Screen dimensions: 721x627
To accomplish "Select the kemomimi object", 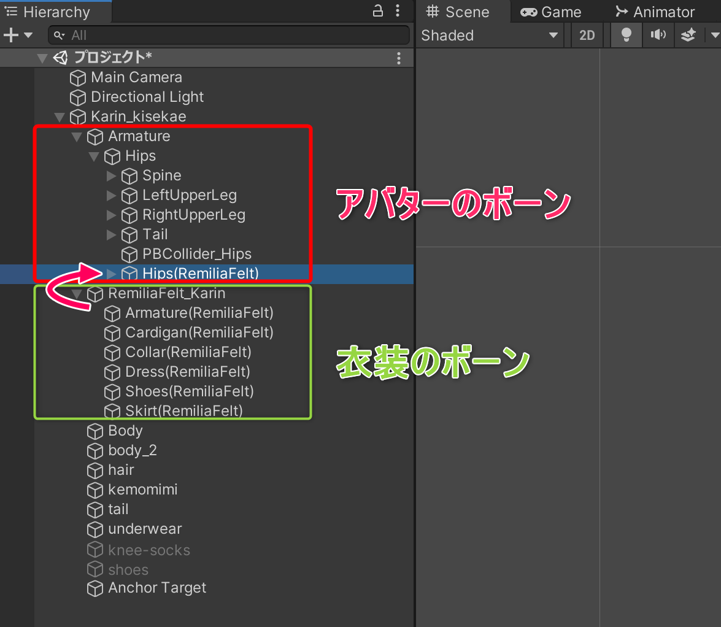I will click(x=142, y=490).
